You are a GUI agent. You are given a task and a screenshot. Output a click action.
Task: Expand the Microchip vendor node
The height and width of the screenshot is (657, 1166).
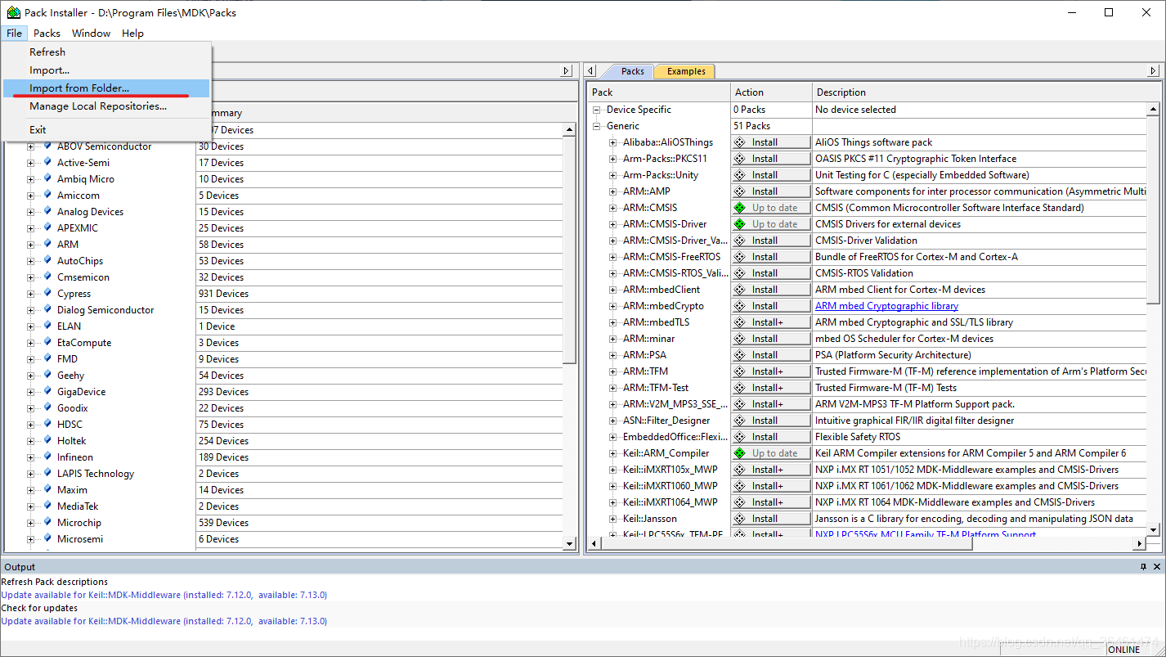31,523
